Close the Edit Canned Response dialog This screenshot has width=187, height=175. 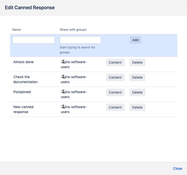point(177,169)
